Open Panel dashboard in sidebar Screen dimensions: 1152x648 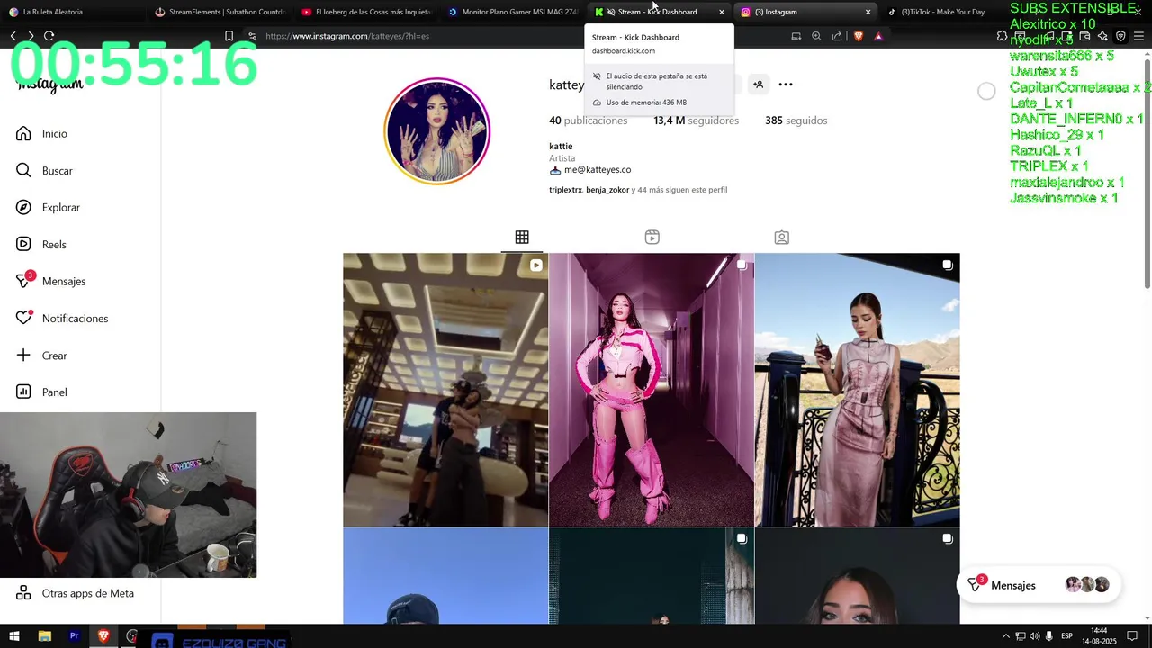(x=41, y=391)
